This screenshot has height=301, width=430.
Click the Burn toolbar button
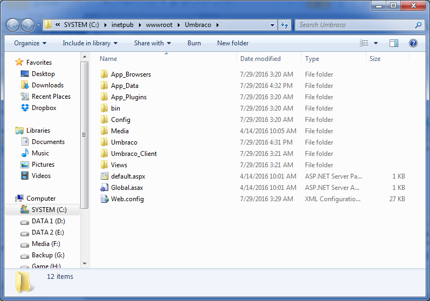click(x=194, y=43)
